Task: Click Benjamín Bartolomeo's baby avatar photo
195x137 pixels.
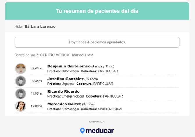Action: pos(21,68)
